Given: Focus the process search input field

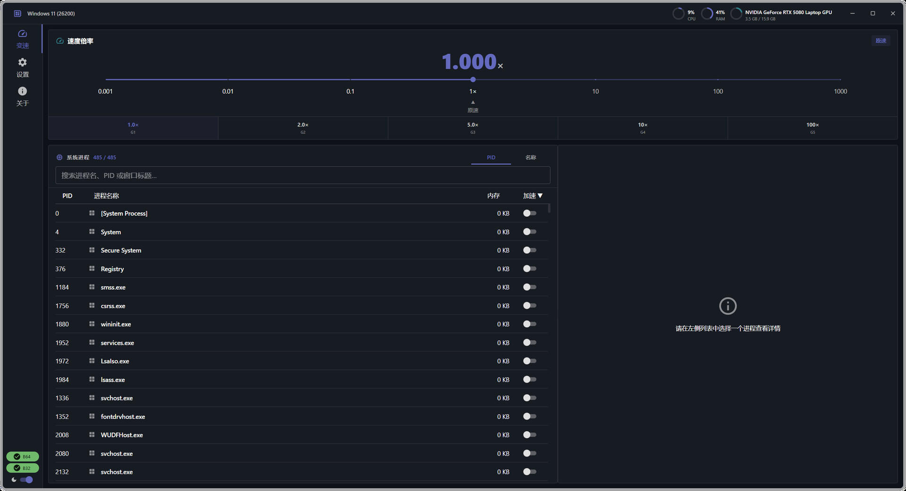Looking at the screenshot, I should [x=302, y=175].
